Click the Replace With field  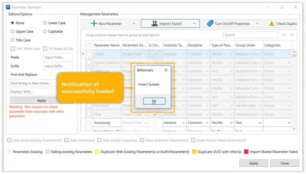(x=33, y=92)
